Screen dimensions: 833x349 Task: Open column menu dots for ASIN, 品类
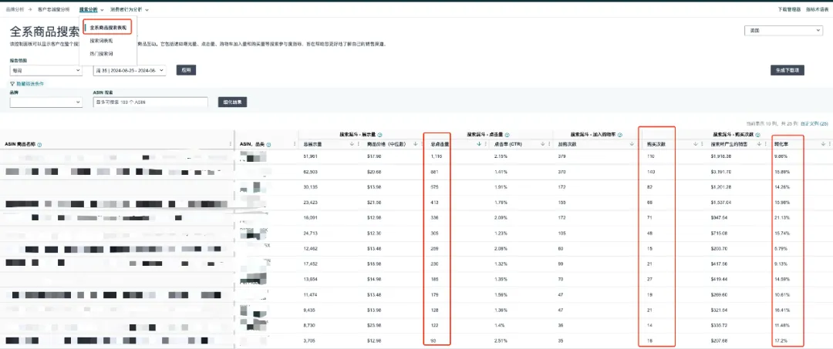pos(295,144)
